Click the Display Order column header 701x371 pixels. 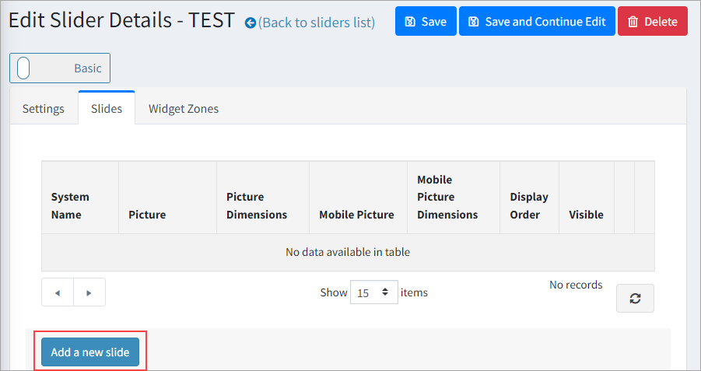529,205
